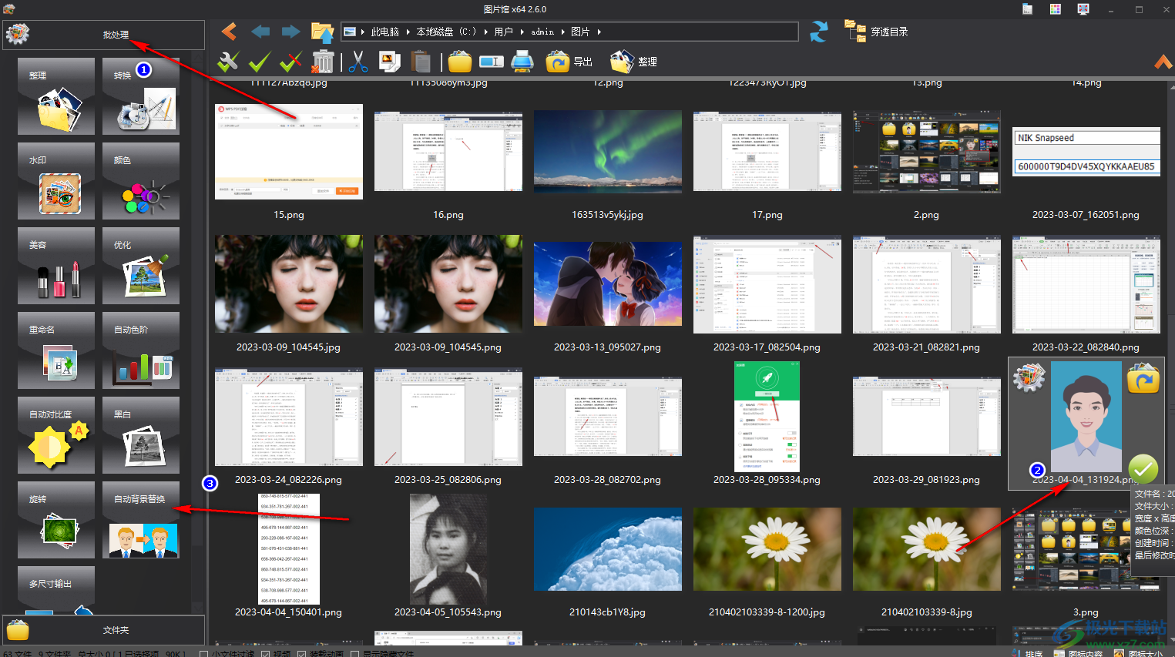Click the monitor icon in the title bar
The height and width of the screenshot is (657, 1175).
1083,9
